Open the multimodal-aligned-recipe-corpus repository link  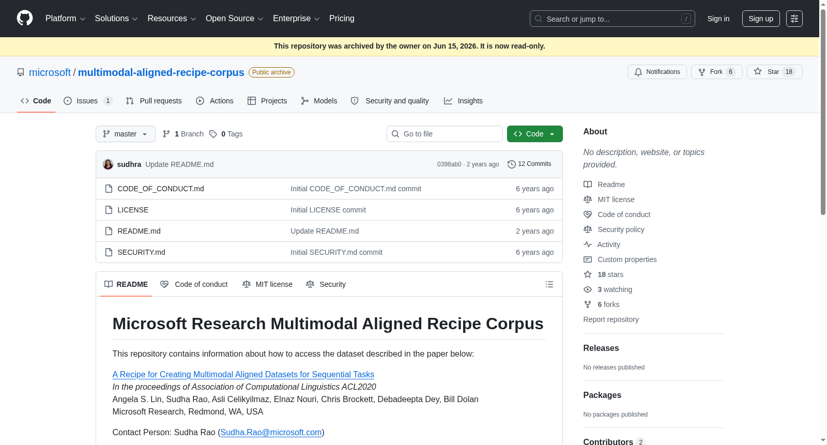pyautogui.click(x=161, y=72)
